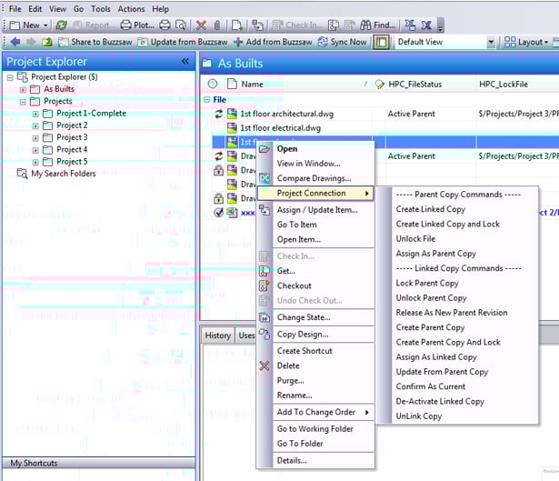Click Update from Buzzsaw toolbar button
Screen dimensions: 559x481
(x=182, y=42)
